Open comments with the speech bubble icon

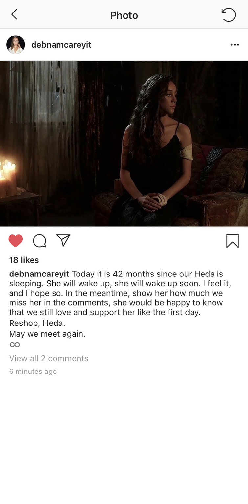pyautogui.click(x=39, y=241)
